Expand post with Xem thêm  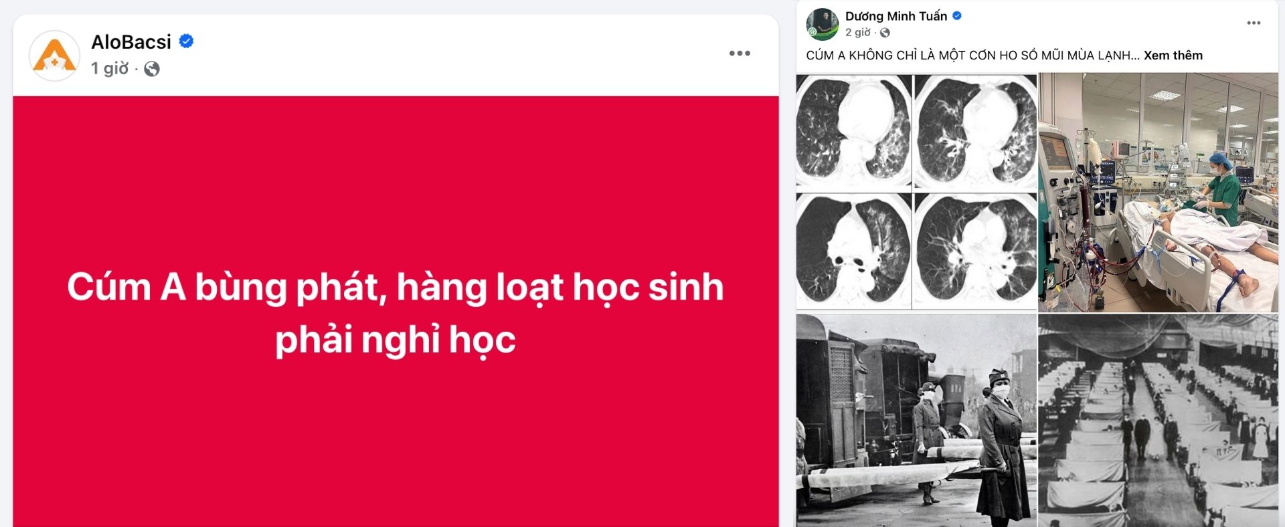[1173, 56]
